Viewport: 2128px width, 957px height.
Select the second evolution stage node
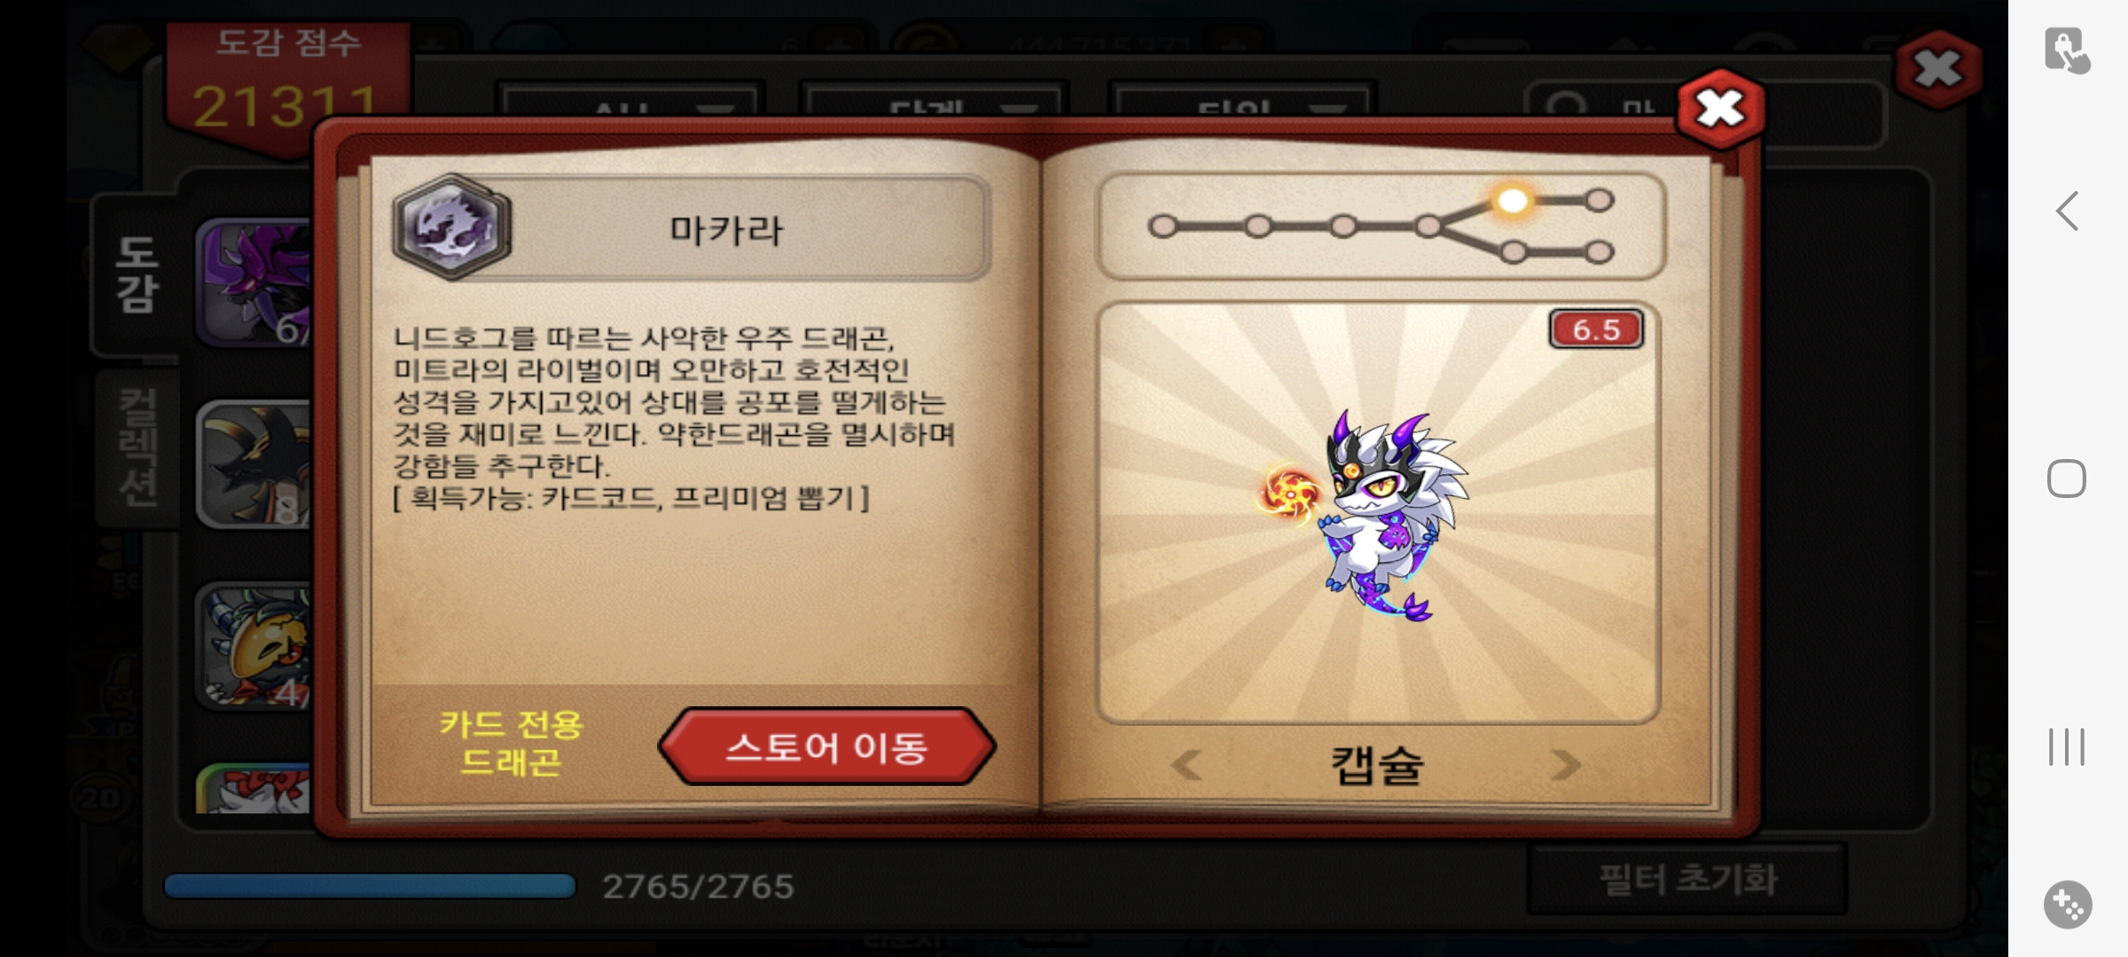pos(1257,227)
